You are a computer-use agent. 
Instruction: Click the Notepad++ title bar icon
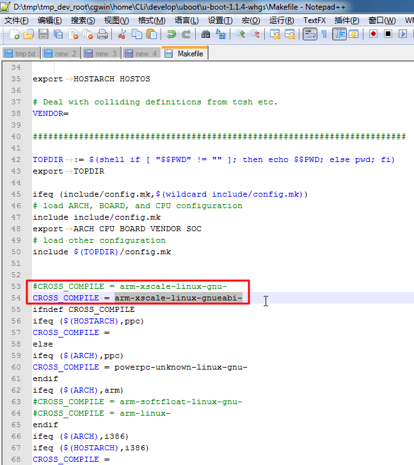(x=5, y=6)
